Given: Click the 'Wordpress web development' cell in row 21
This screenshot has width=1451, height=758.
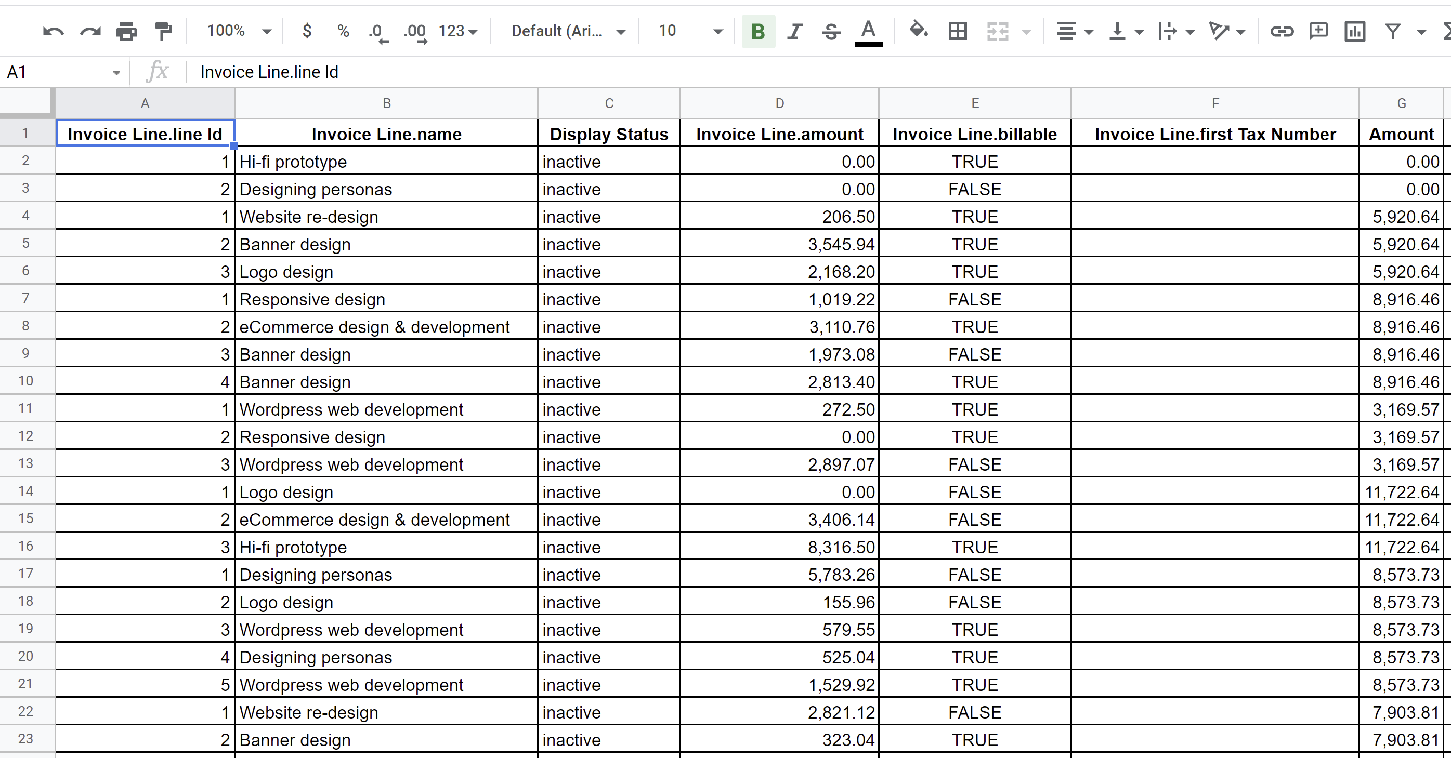Looking at the screenshot, I should 386,684.
